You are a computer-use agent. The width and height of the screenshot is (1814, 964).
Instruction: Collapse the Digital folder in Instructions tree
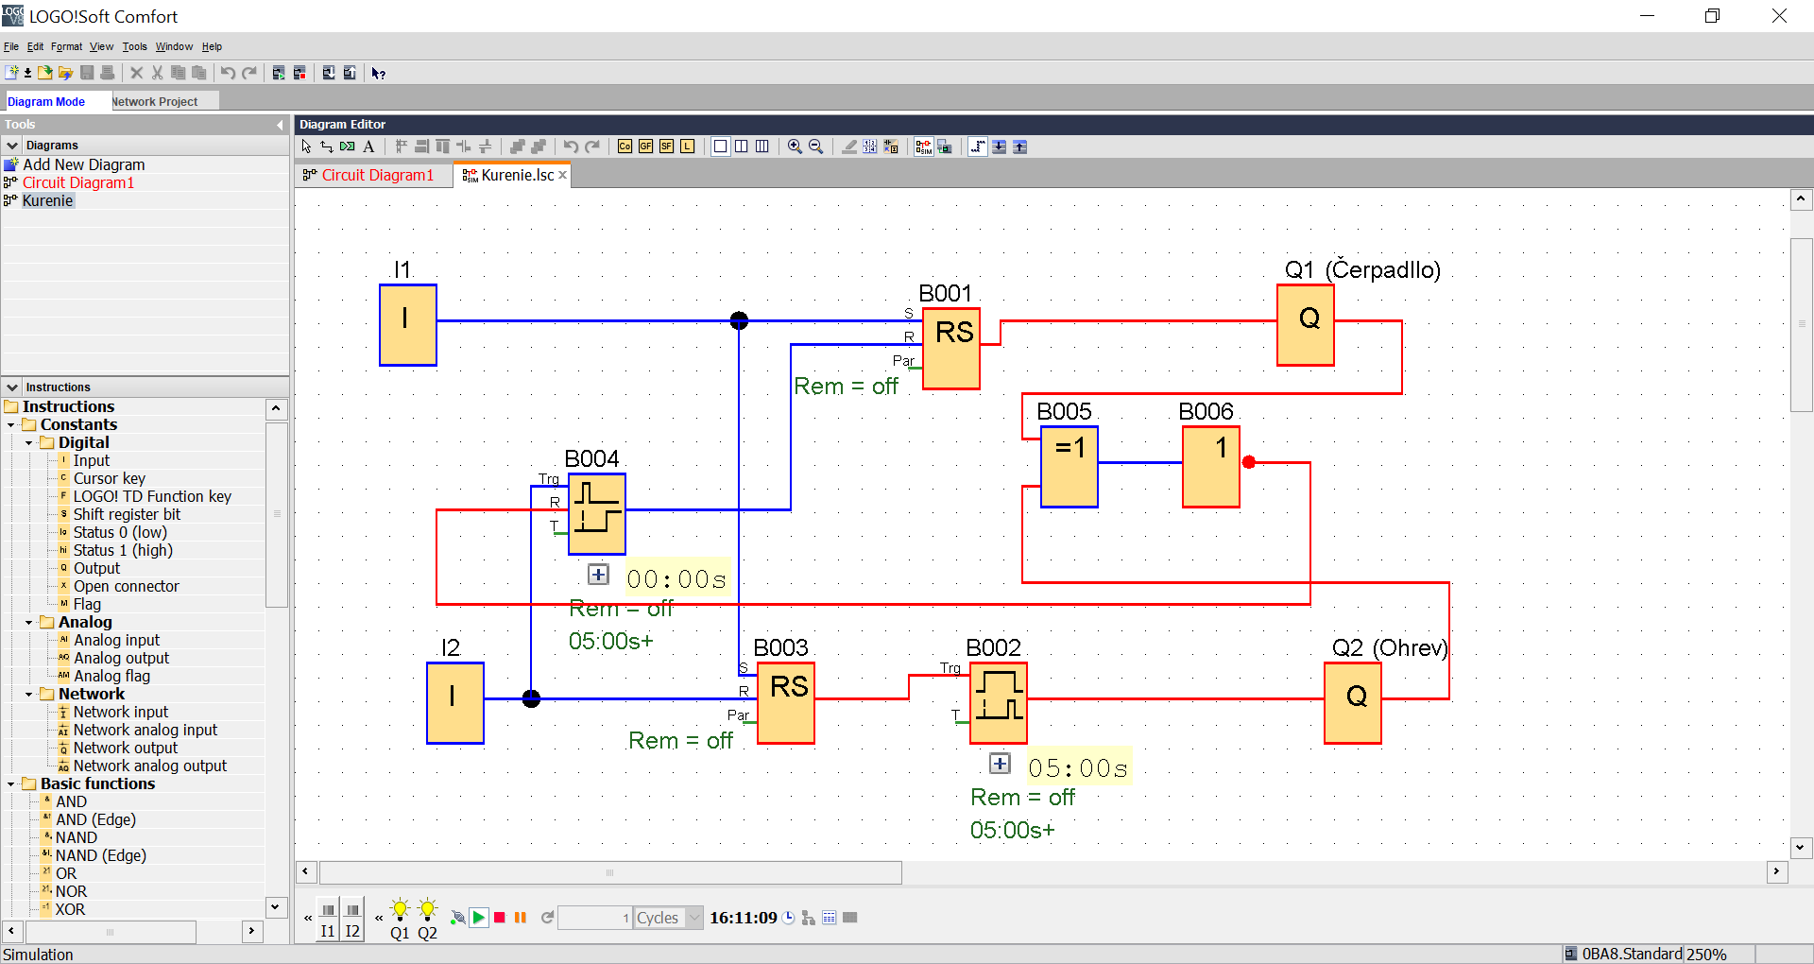coord(28,443)
